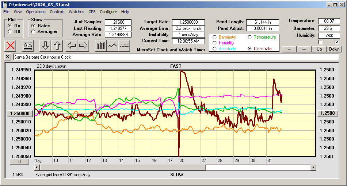This screenshot has height=186, width=347.
Task: Click the up arrow toolbar icon
Action: point(57,45)
